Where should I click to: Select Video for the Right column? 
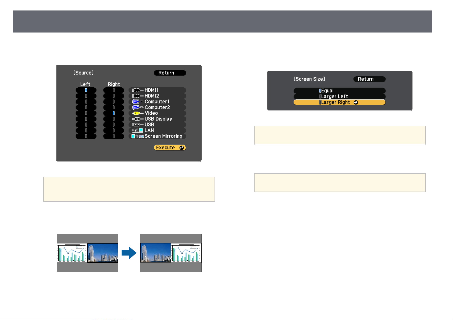(x=113, y=113)
